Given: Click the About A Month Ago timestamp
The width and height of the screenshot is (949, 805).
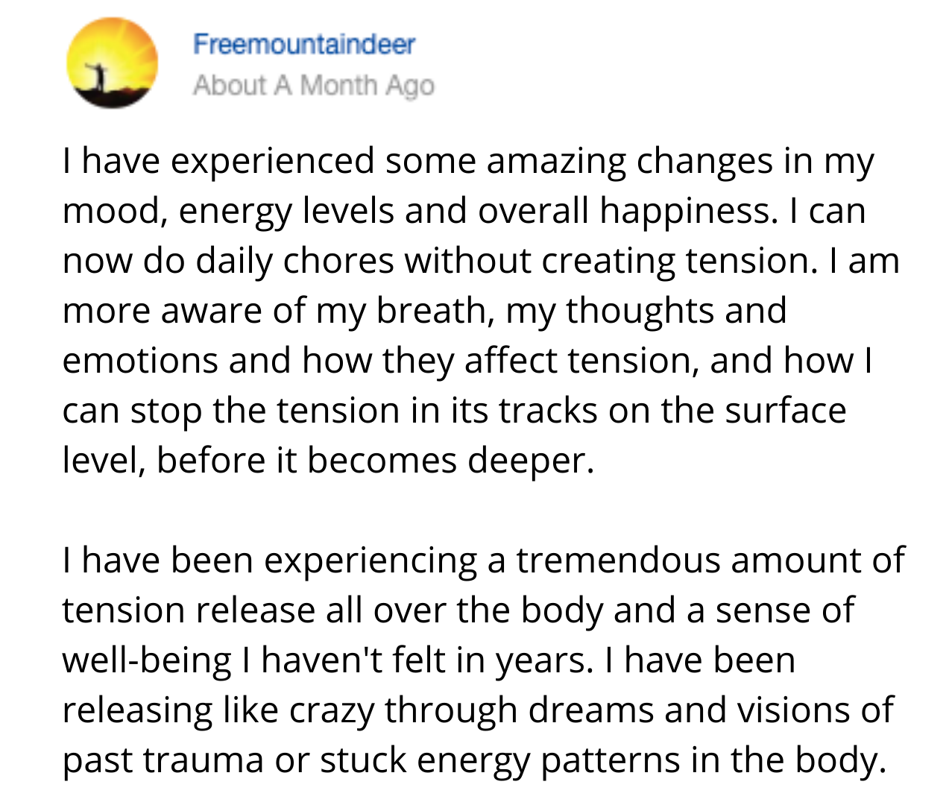Looking at the screenshot, I should [313, 85].
